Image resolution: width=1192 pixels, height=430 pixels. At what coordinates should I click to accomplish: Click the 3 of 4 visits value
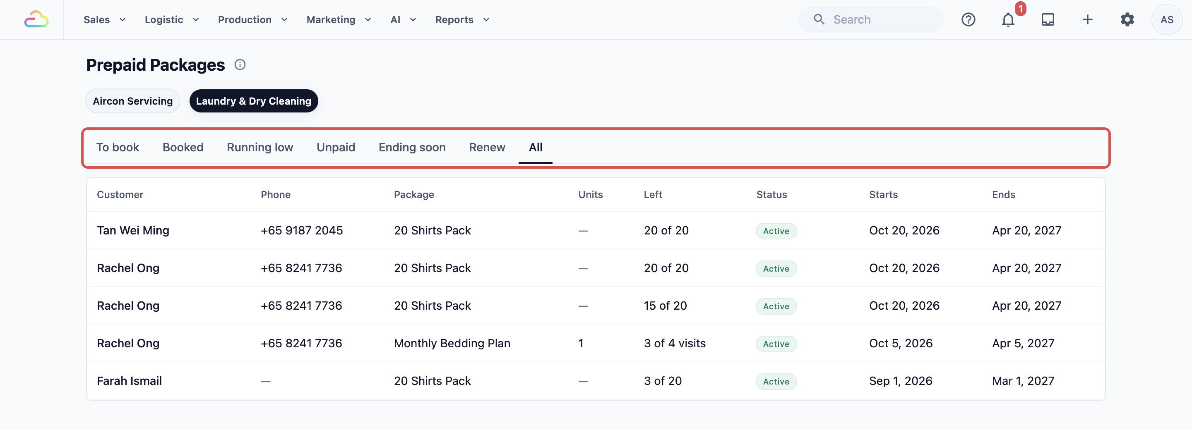(x=675, y=343)
